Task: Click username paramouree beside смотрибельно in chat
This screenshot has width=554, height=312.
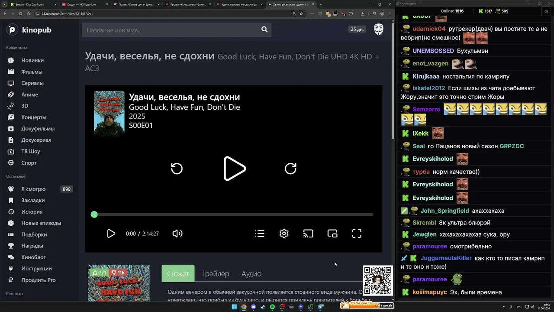Action: pos(430,246)
